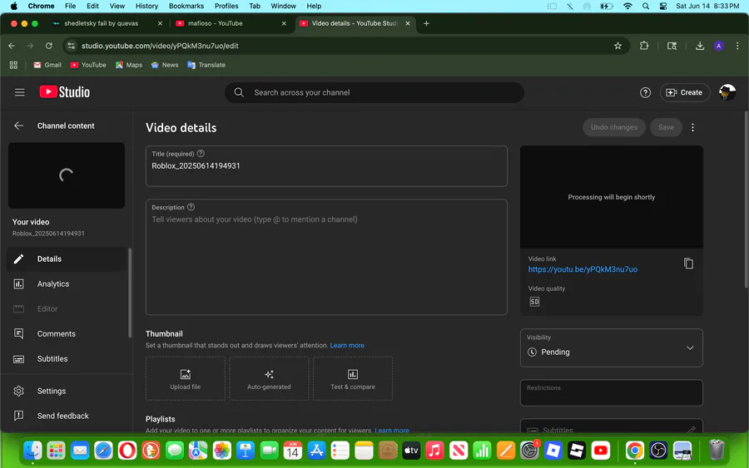Click the sidebar scrollbar
This screenshot has height=468, width=749.
click(x=130, y=293)
